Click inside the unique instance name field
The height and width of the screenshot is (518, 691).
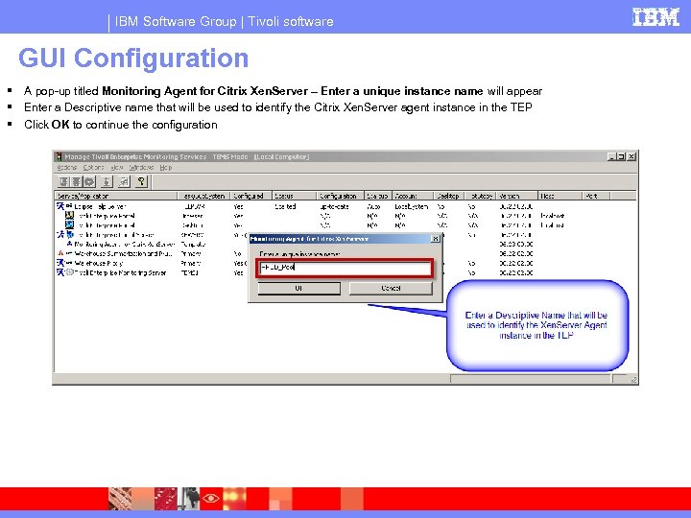[345, 268]
